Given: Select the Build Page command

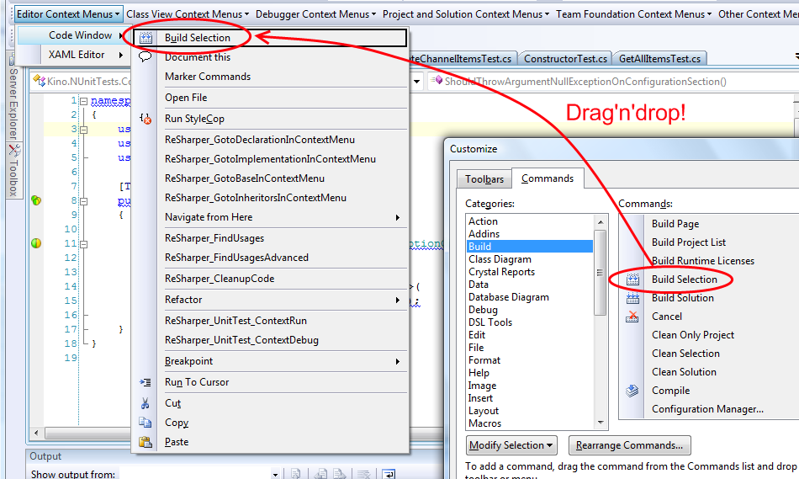Looking at the screenshot, I should [675, 224].
